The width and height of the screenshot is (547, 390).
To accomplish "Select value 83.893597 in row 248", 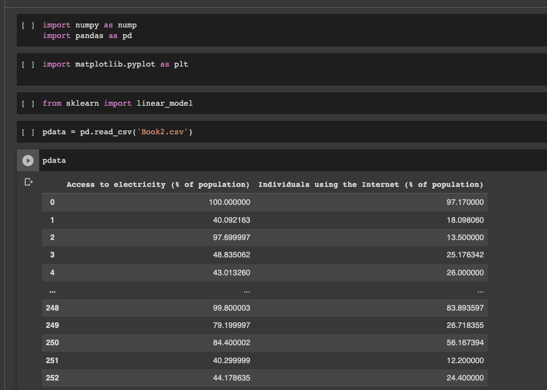I will tap(465, 308).
